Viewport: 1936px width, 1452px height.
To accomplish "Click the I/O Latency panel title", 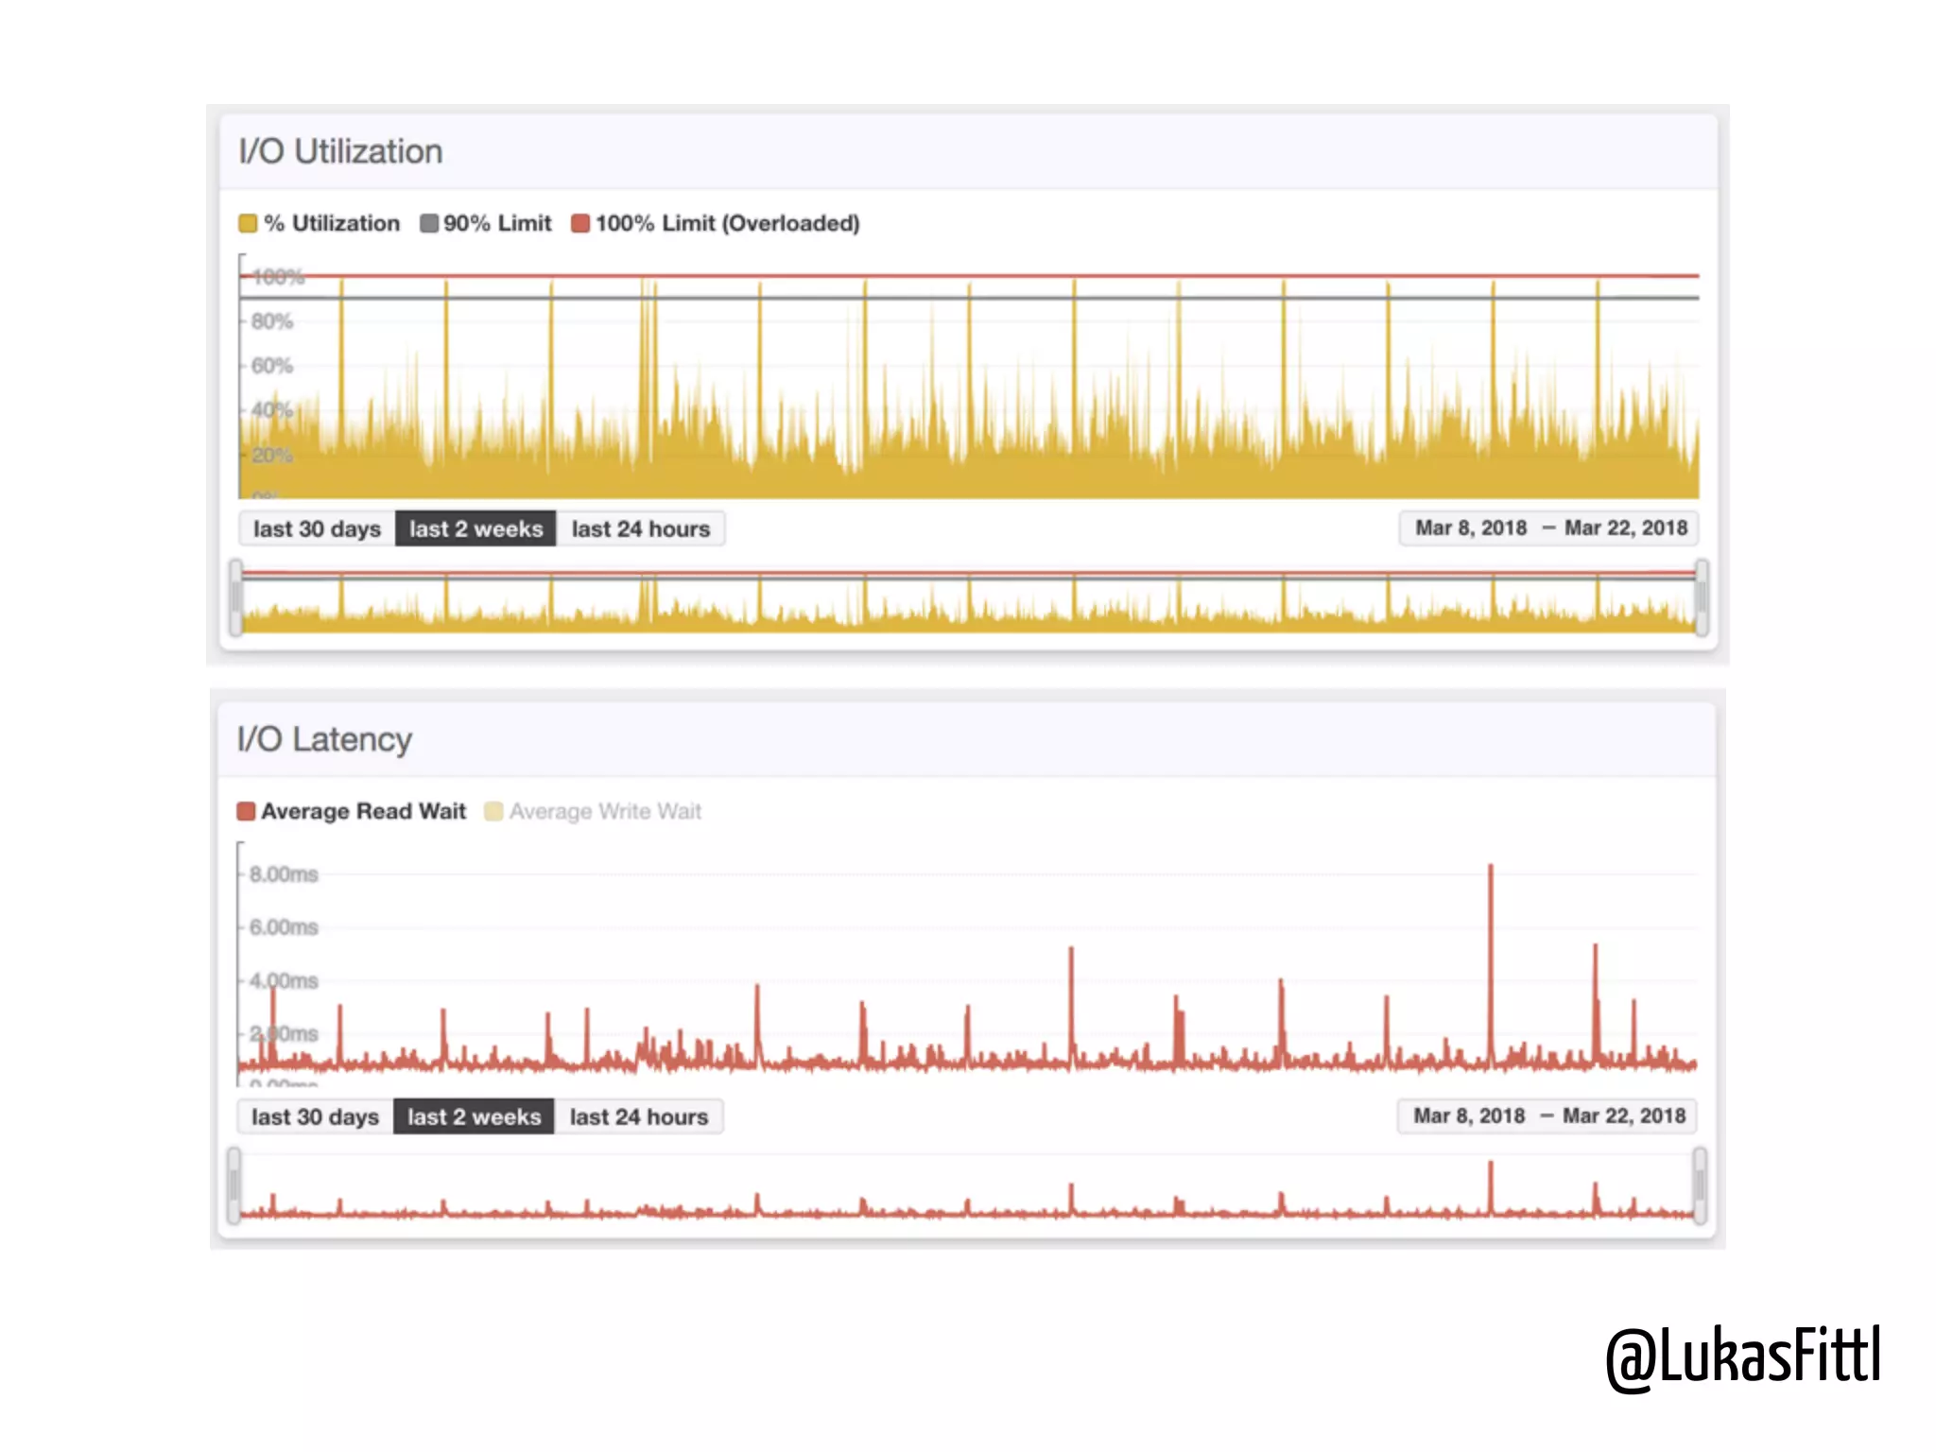I will (x=324, y=740).
